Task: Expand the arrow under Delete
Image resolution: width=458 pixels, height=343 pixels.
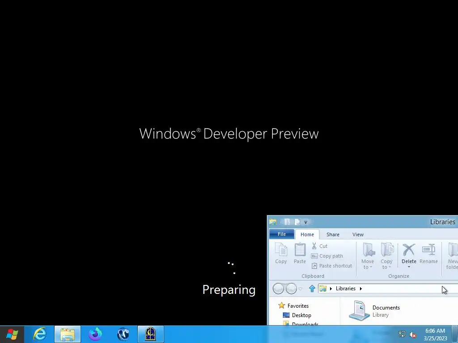Action: point(409,267)
